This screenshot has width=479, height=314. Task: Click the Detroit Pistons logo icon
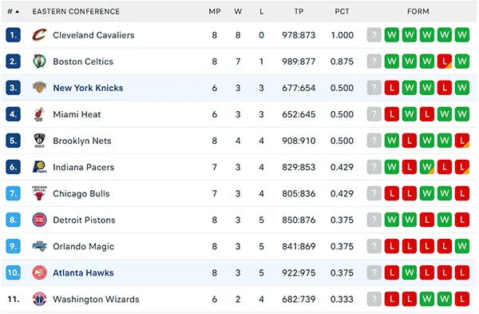[x=39, y=220]
